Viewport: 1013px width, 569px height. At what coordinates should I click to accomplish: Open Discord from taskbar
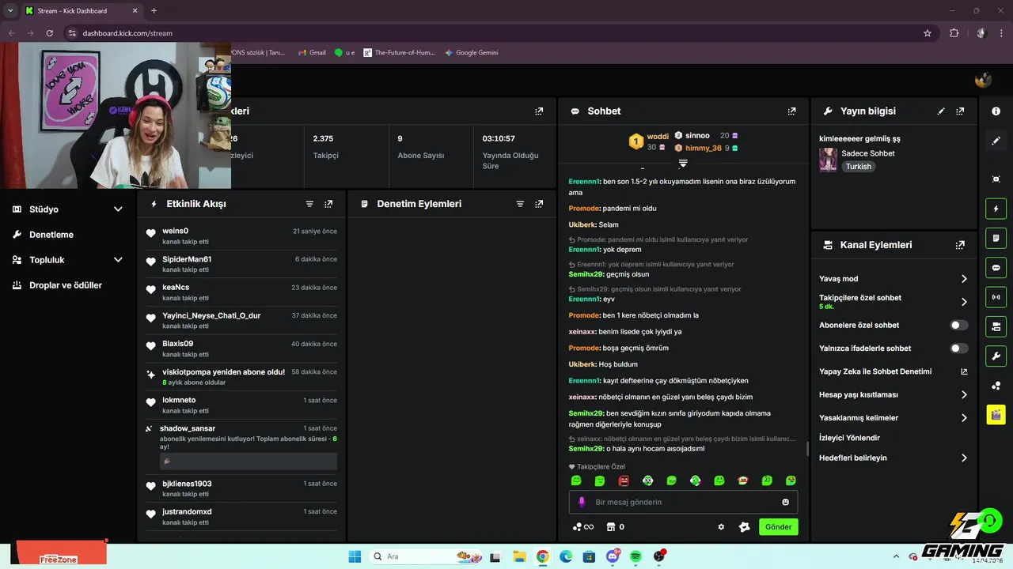(x=613, y=556)
